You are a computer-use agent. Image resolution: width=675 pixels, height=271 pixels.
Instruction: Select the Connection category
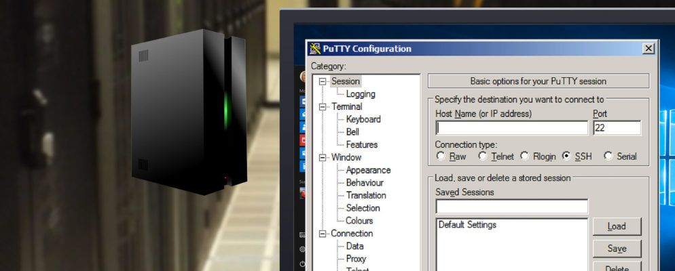tap(352, 234)
